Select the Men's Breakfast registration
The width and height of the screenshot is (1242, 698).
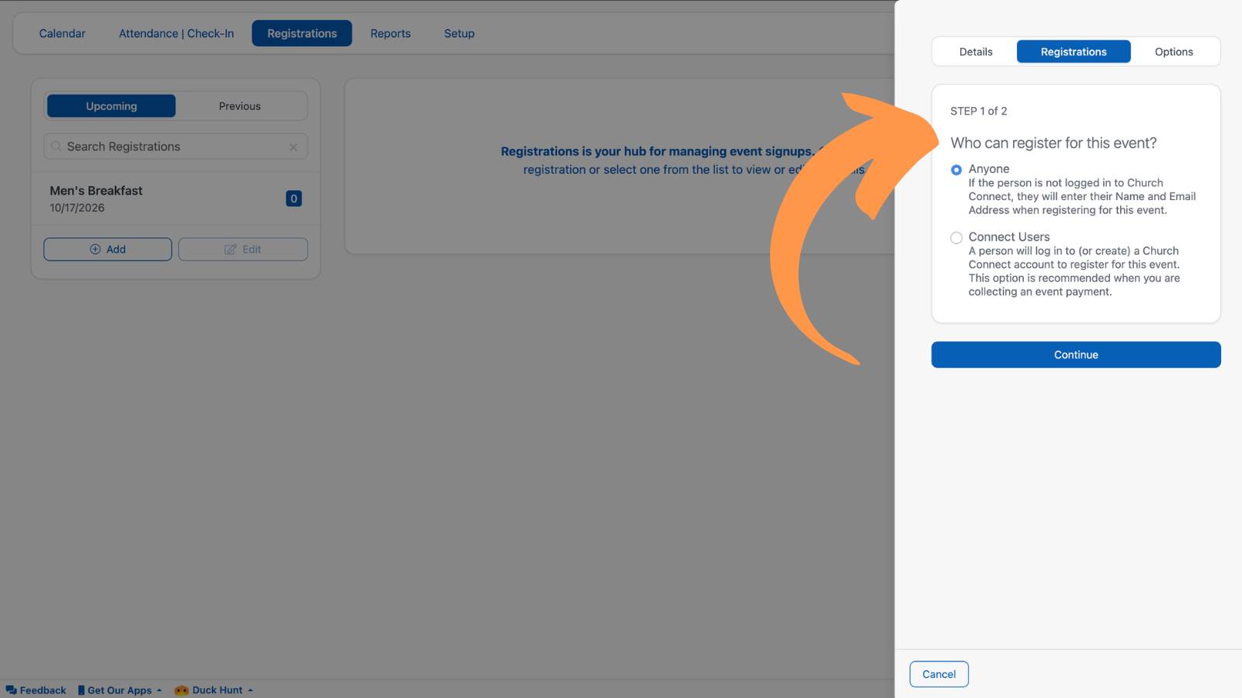pyautogui.click(x=175, y=199)
